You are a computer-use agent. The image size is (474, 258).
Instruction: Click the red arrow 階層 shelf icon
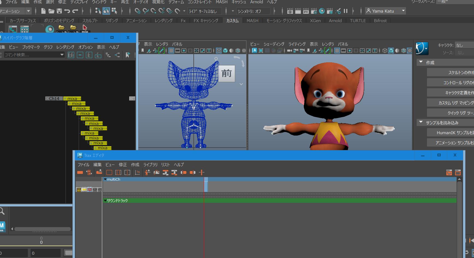tap(85, 28)
